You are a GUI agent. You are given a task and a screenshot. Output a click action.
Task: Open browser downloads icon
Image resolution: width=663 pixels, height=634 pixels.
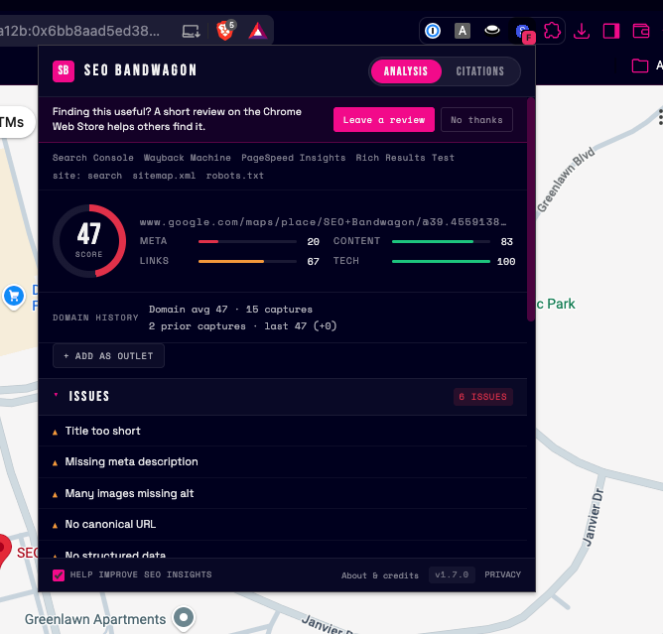(x=582, y=31)
